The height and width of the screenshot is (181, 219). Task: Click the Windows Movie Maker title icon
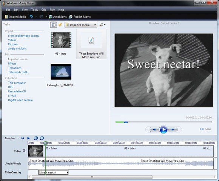pyautogui.click(x=4, y=3)
